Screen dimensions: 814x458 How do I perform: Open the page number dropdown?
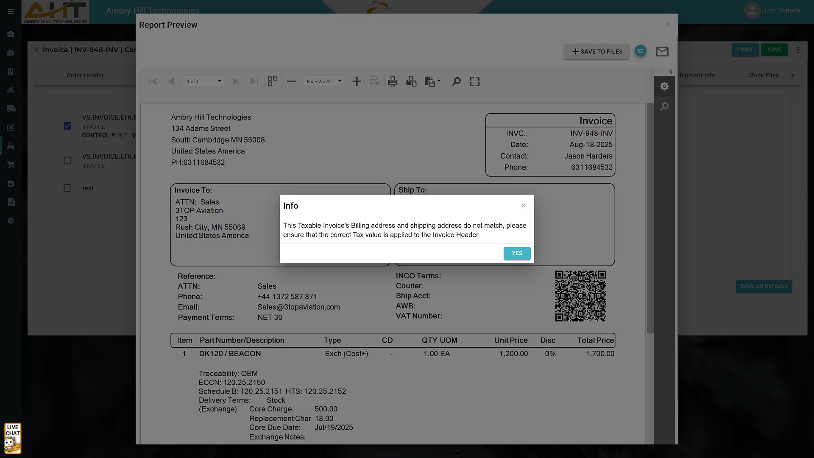click(204, 81)
